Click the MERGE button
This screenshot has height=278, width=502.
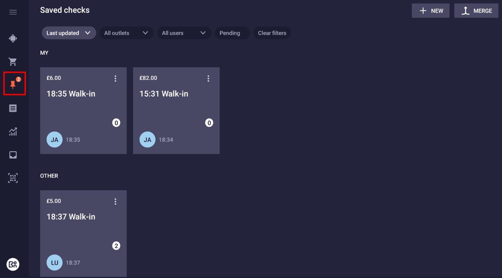click(476, 10)
